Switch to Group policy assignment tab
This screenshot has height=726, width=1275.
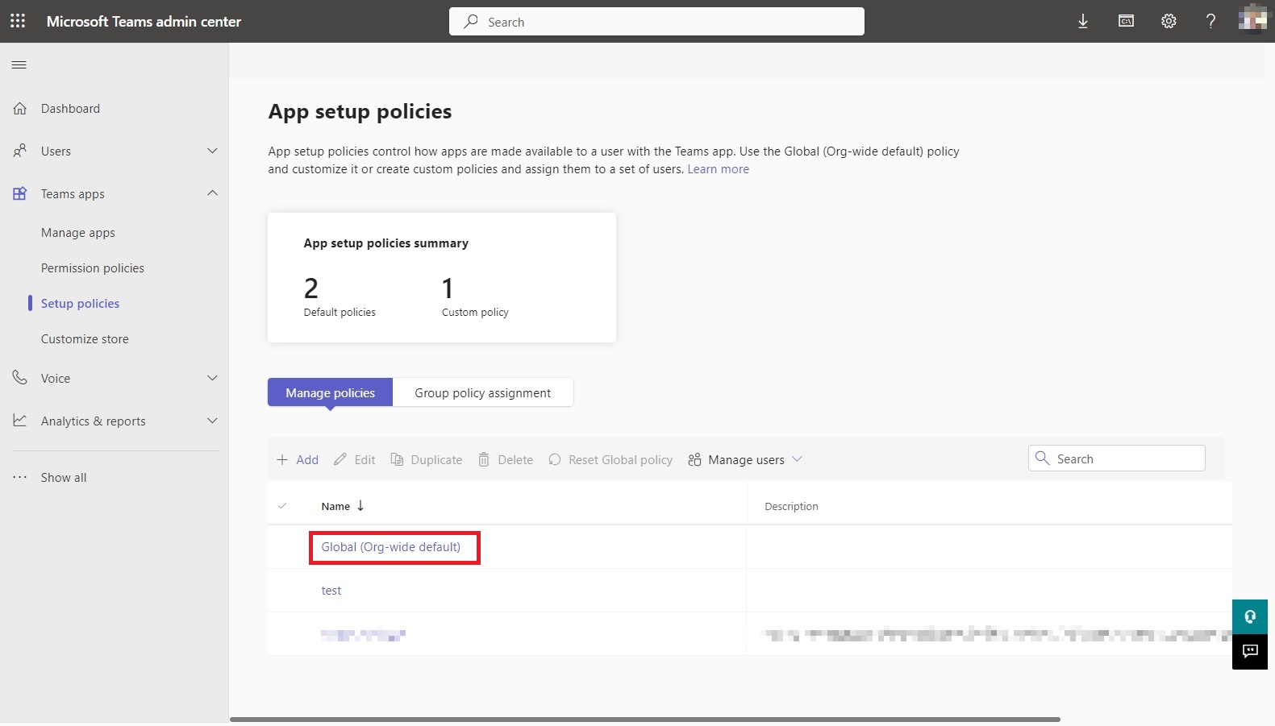pyautogui.click(x=482, y=393)
